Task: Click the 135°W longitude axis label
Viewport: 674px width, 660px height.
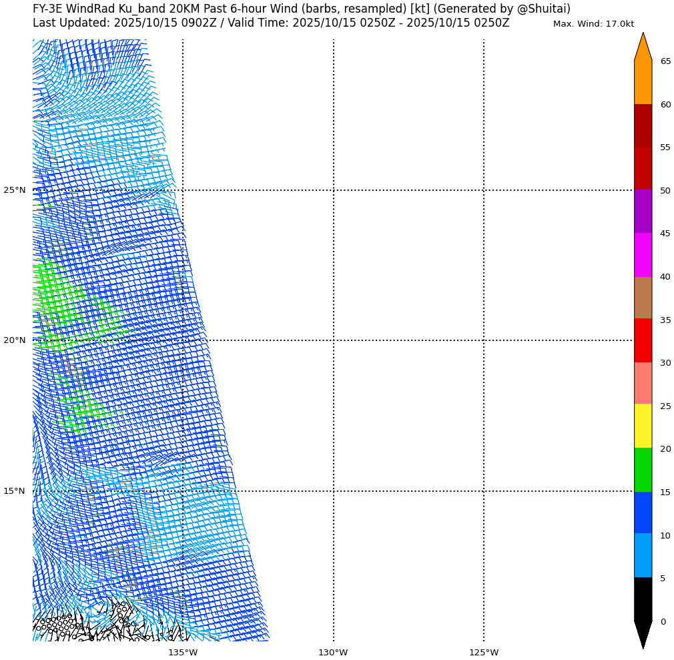Action: click(x=183, y=652)
